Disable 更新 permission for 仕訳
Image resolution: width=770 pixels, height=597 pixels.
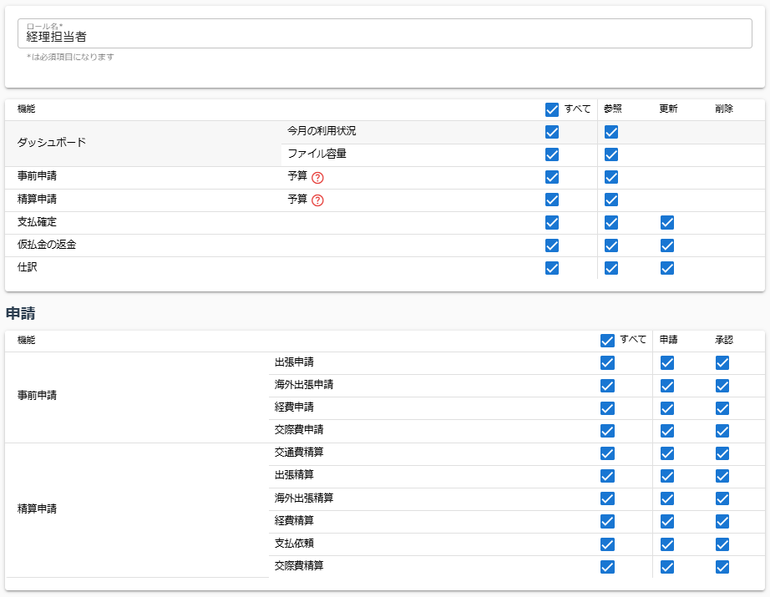[667, 267]
